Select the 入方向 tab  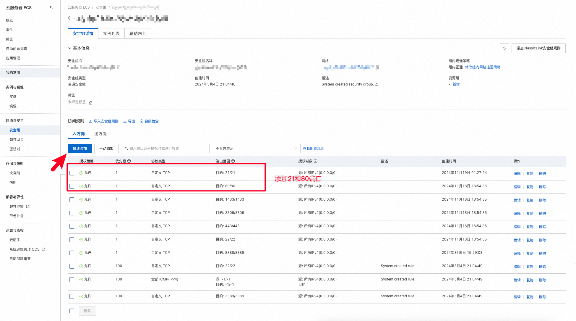(x=79, y=134)
